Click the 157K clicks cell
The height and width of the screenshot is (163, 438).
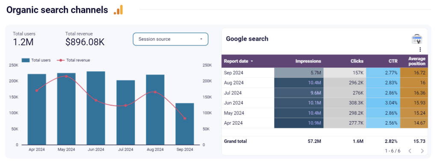click(345, 73)
